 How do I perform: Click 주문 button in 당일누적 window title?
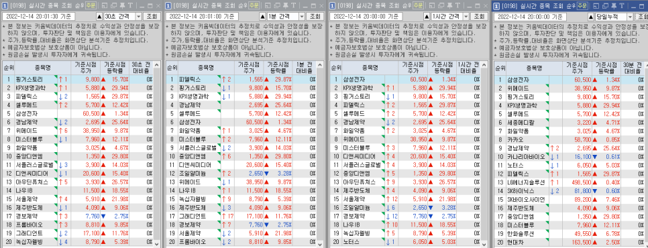point(583,5)
